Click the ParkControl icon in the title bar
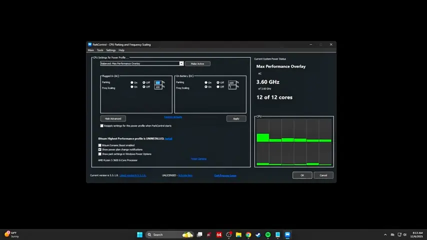This screenshot has width=427, height=240. click(x=89, y=44)
